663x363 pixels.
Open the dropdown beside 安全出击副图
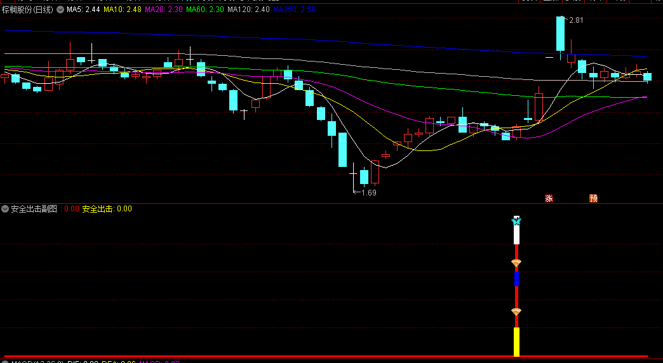coord(5,209)
